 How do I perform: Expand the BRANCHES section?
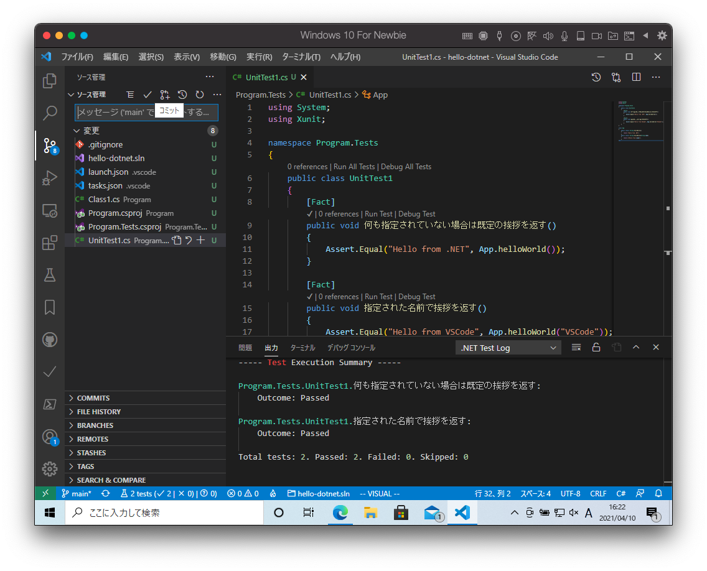tap(95, 425)
